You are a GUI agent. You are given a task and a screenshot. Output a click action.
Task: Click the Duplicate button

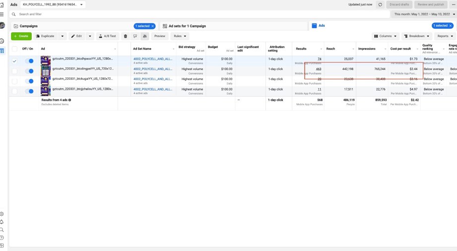45,36
